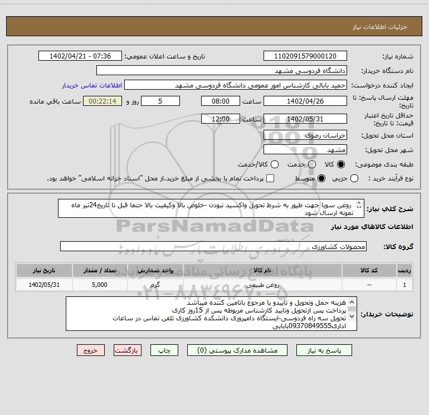429x415 pixels.
Task: Click the 'ردیف' column header
Action: click(404, 270)
